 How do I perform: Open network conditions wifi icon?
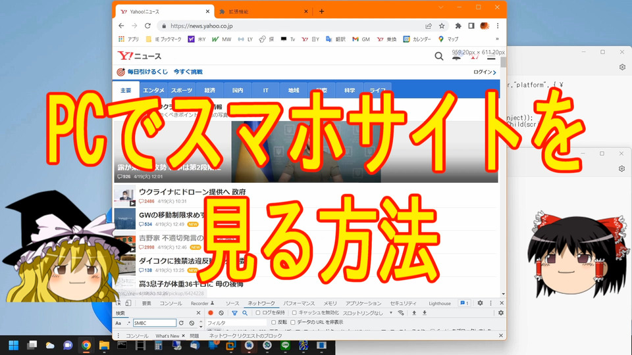point(401,313)
